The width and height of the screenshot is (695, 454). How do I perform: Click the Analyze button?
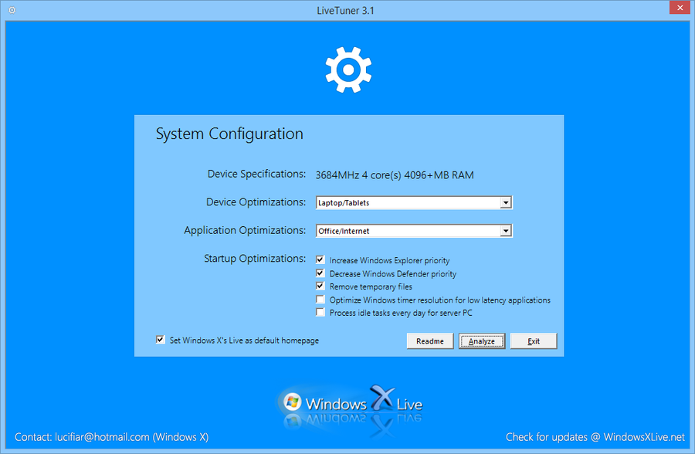pos(482,341)
